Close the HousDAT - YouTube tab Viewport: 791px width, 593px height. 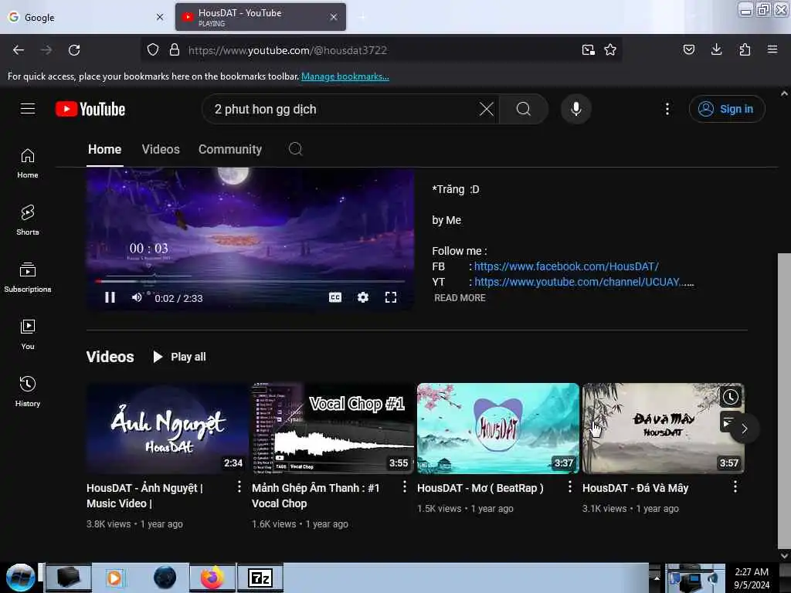click(x=334, y=17)
